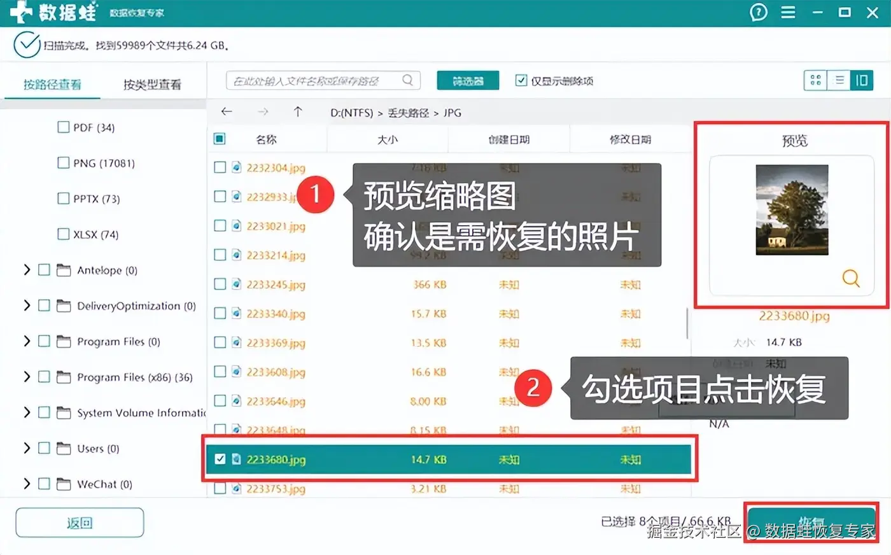Switch to large icon grid view
Viewport: 891px width, 555px height.
[815, 80]
